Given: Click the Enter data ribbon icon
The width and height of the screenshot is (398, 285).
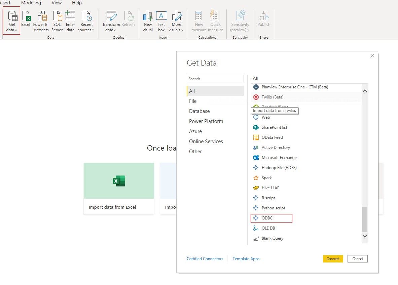Looking at the screenshot, I should coord(70,21).
